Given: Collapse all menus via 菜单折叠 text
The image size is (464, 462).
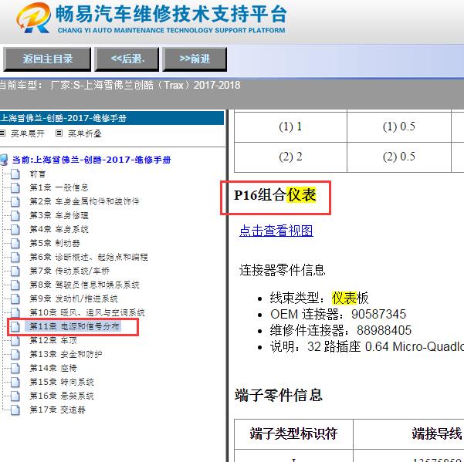Looking at the screenshot, I should [85, 133].
